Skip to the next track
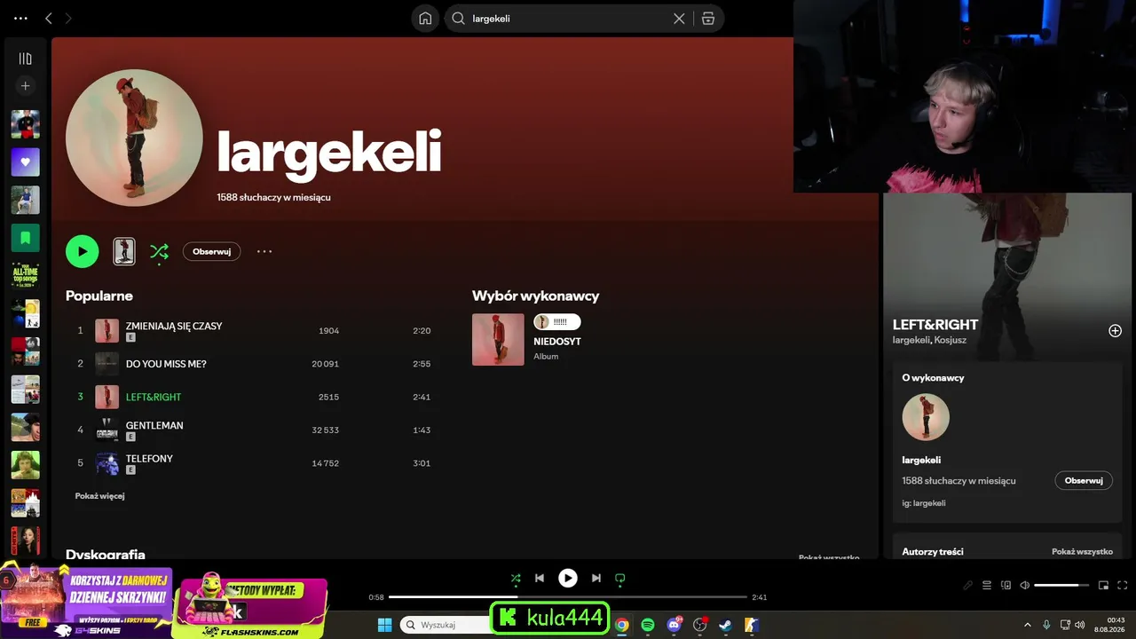 pos(596,579)
